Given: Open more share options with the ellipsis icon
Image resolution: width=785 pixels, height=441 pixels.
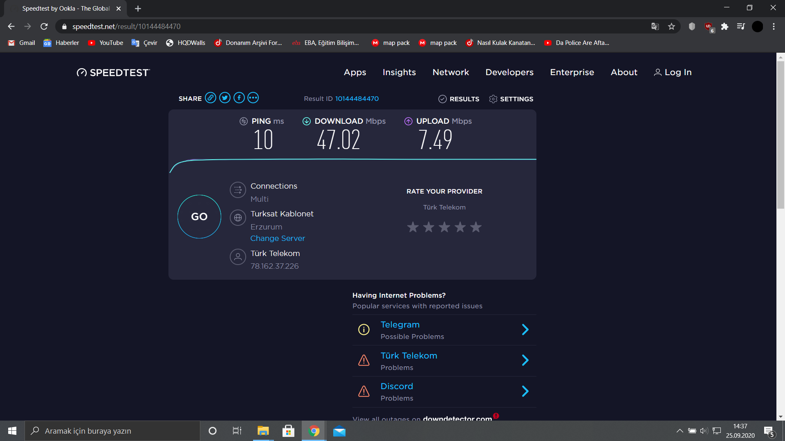Looking at the screenshot, I should tap(253, 98).
